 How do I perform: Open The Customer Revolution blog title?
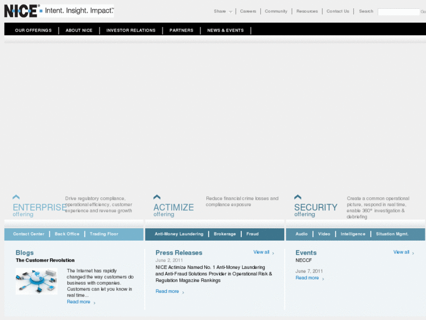tap(45, 260)
